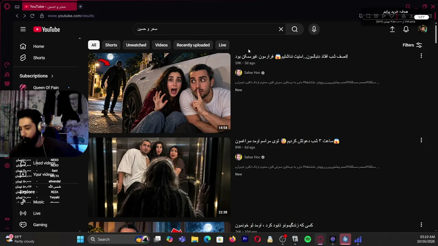Viewport: 438px width, 246px height.
Task: Reload the page in the browser
Action: [x=32, y=16]
